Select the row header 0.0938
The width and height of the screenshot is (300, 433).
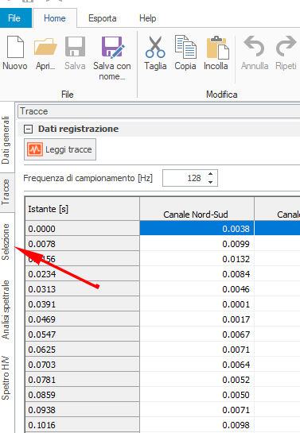point(82,410)
